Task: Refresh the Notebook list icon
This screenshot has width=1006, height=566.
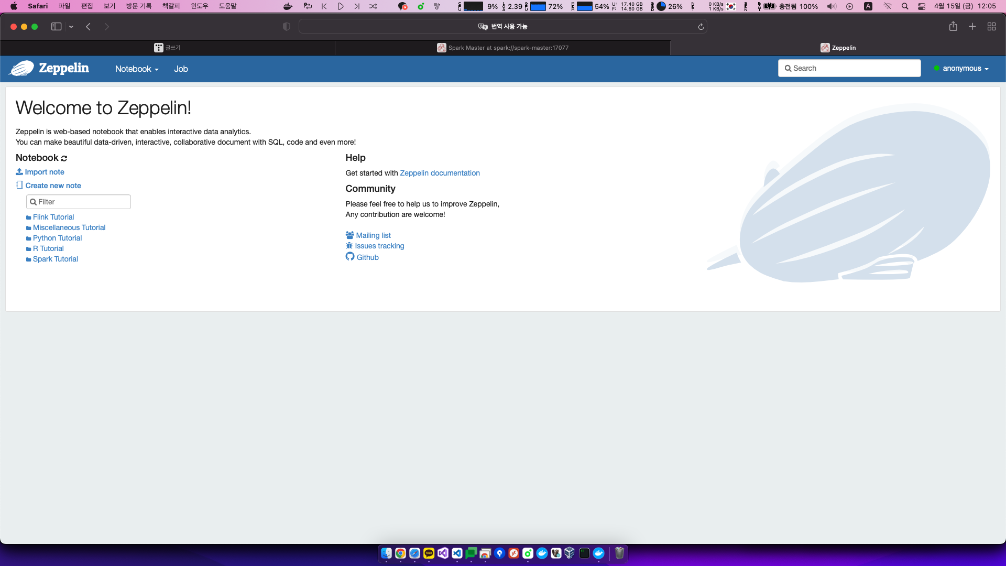Action: [64, 158]
